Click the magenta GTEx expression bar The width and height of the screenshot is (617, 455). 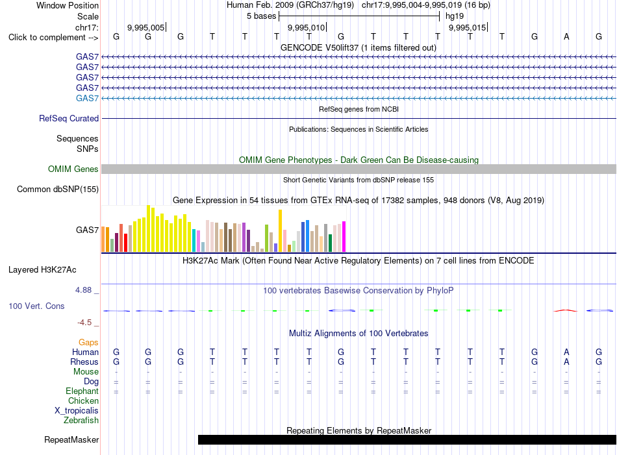point(344,236)
